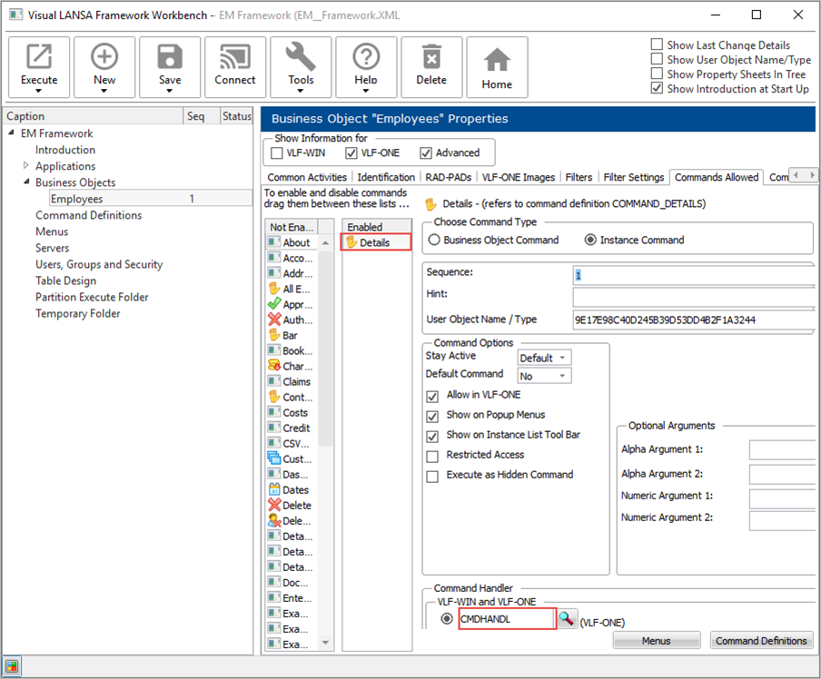Viewport: 821px width, 679px height.
Task: Select Business Object Command radio button
Action: coord(435,240)
